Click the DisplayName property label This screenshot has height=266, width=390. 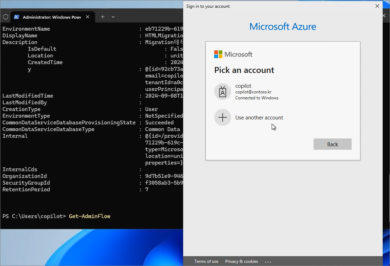[x=20, y=36]
